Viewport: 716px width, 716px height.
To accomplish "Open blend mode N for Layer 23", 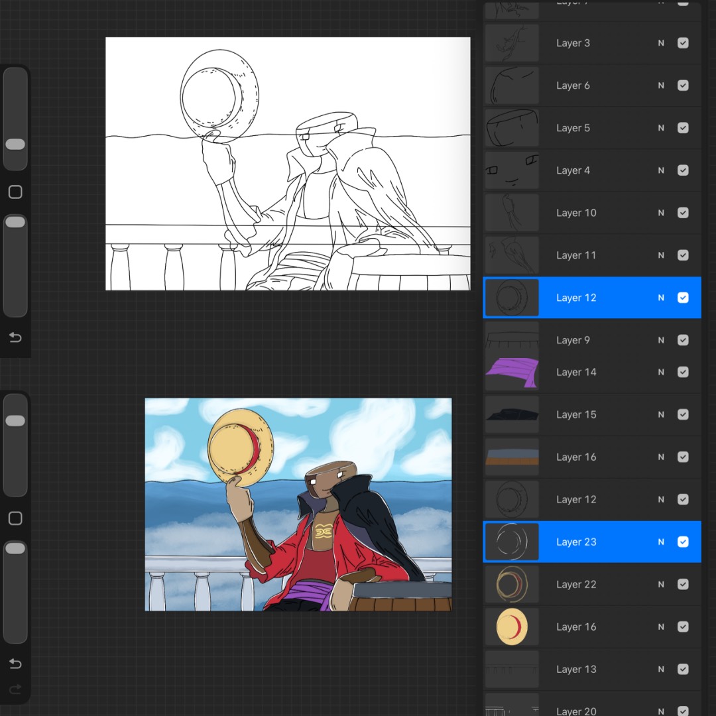I will 661,542.
